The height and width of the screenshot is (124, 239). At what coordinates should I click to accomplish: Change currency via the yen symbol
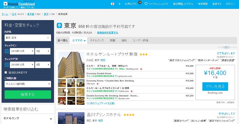120,4
